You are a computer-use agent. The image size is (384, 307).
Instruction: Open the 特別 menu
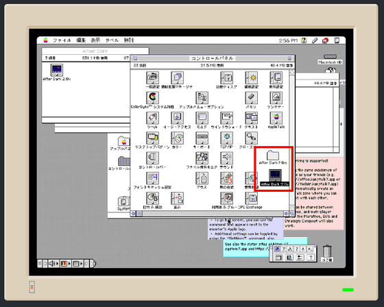[x=129, y=40]
